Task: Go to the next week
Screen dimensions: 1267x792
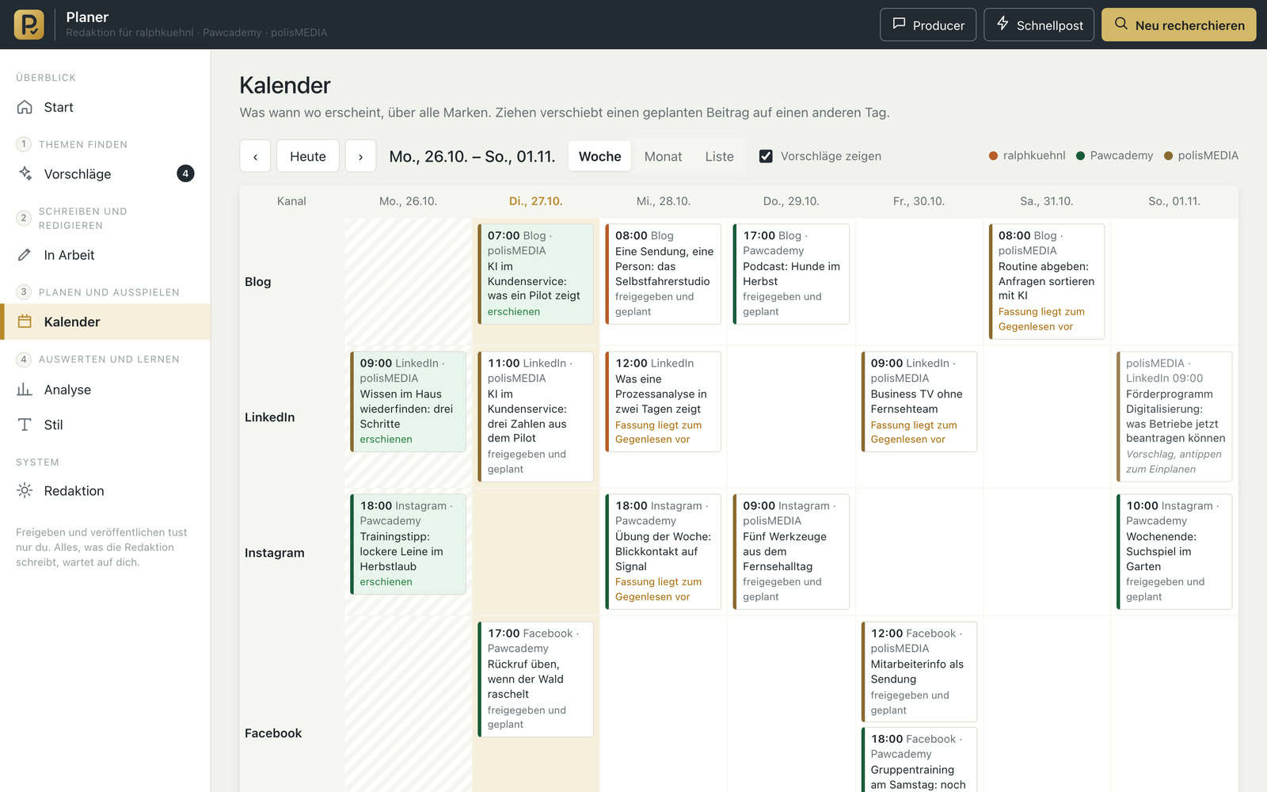Action: tap(360, 156)
